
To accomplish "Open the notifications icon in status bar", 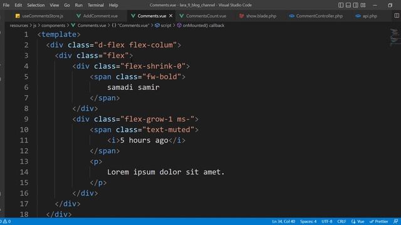I will coord(395,221).
